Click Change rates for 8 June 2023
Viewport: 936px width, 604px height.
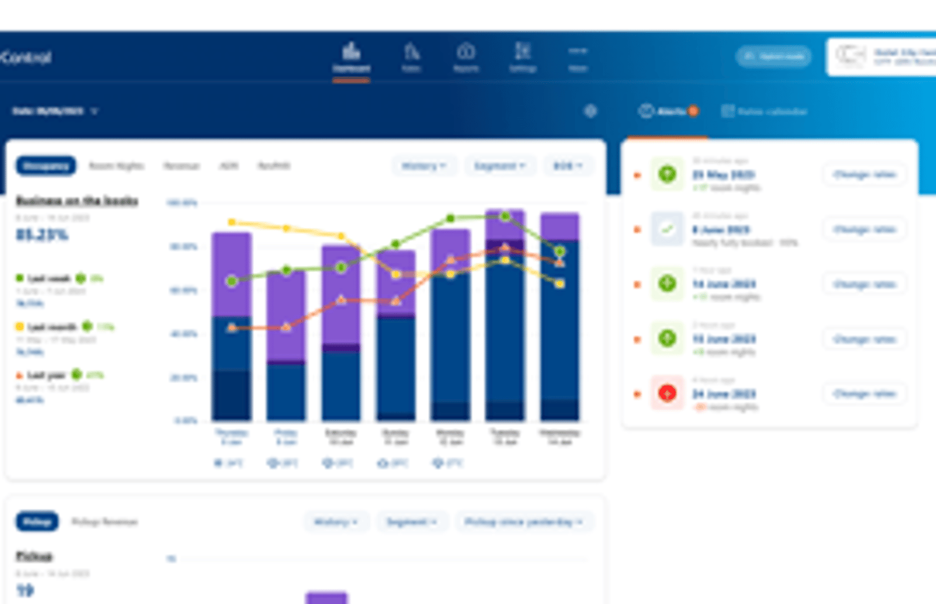click(865, 229)
